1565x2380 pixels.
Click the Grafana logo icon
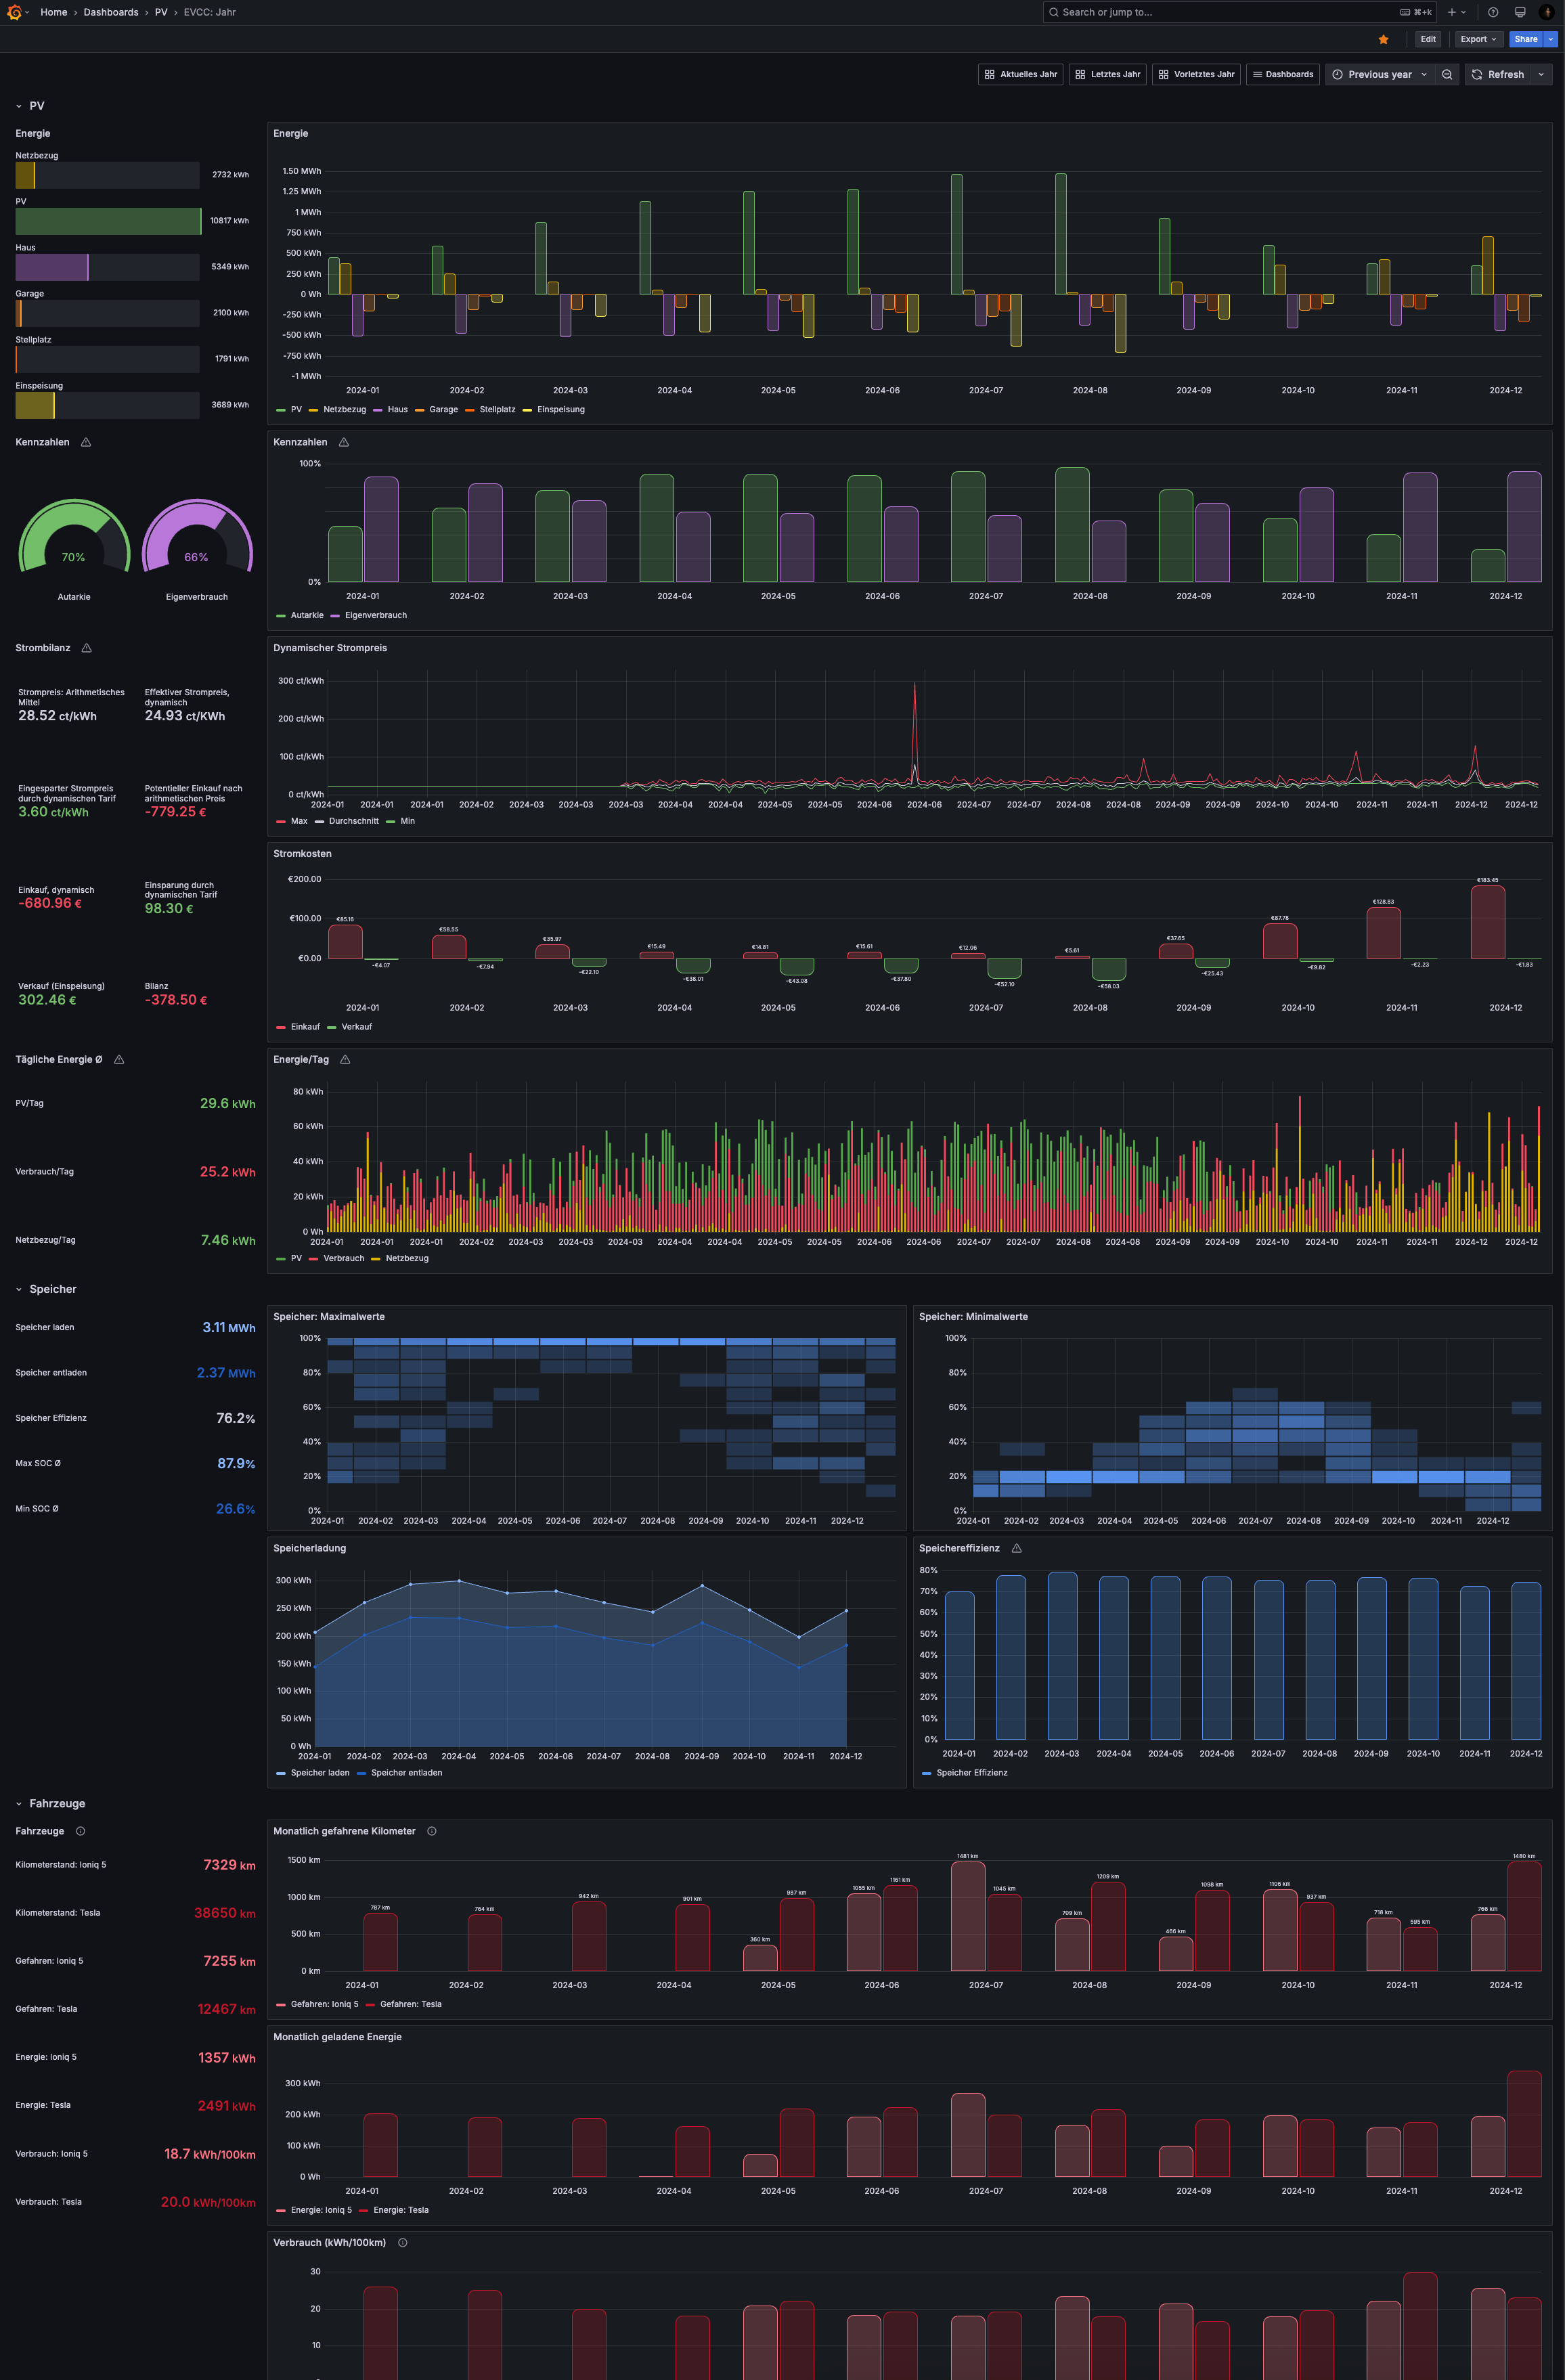[14, 12]
